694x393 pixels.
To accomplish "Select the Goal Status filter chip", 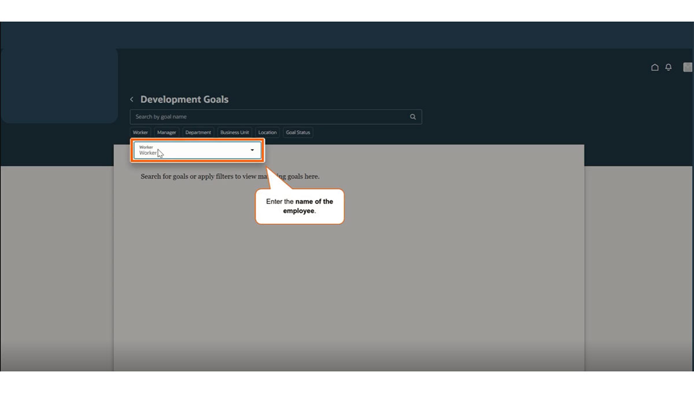I will (x=298, y=132).
